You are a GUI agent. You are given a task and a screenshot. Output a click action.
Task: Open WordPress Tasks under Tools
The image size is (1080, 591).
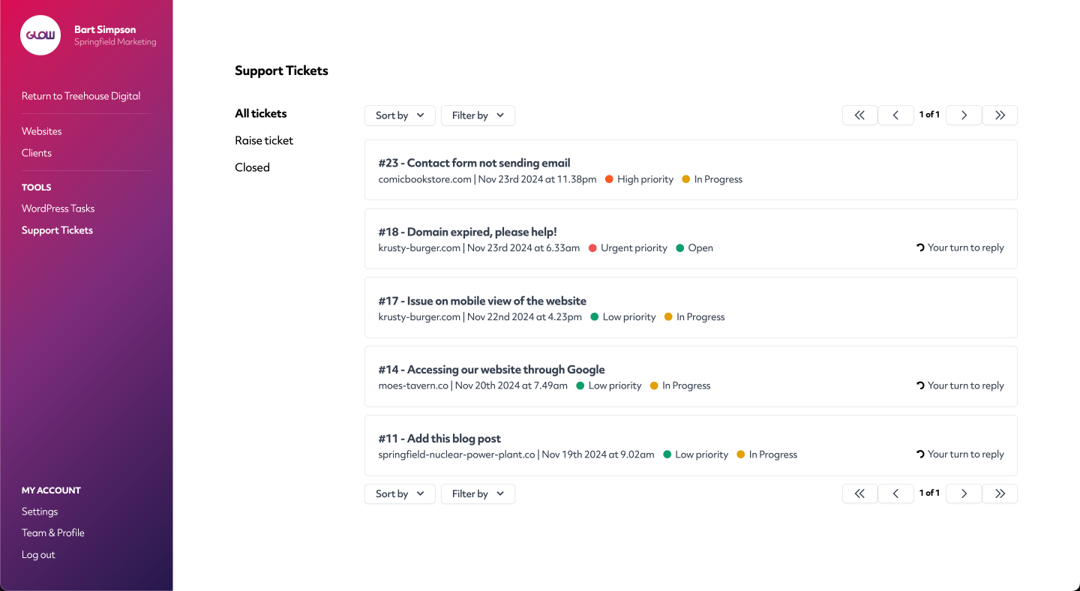tap(58, 208)
